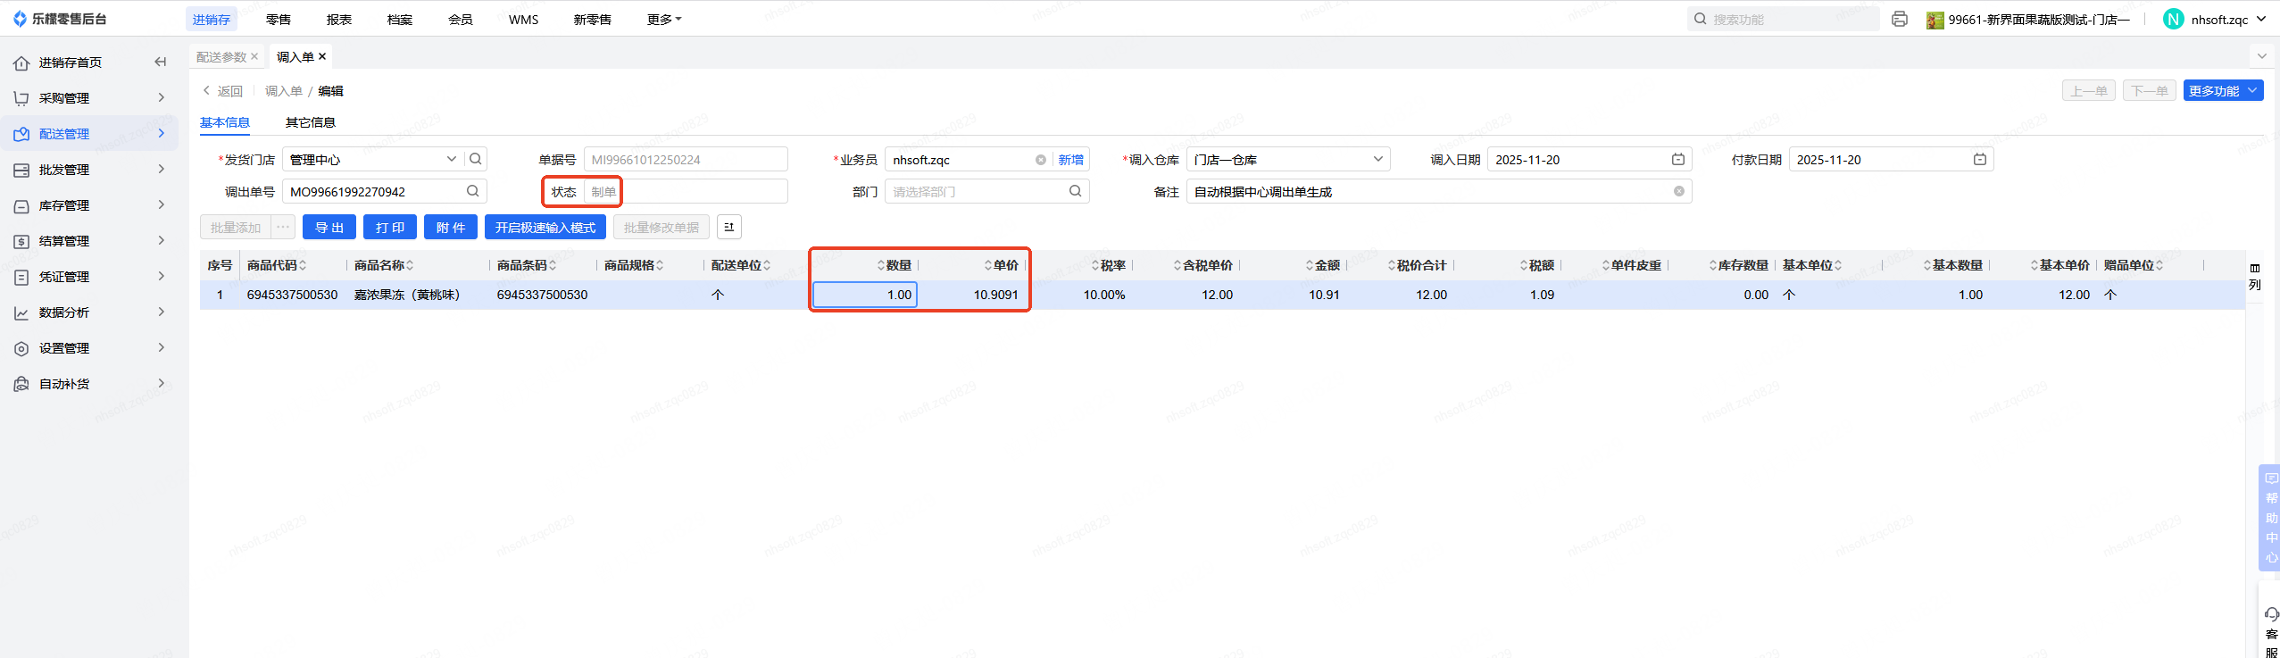Open 批发管理 via its sidebar icon
Image resolution: width=2280 pixels, height=658 pixels.
click(x=21, y=170)
